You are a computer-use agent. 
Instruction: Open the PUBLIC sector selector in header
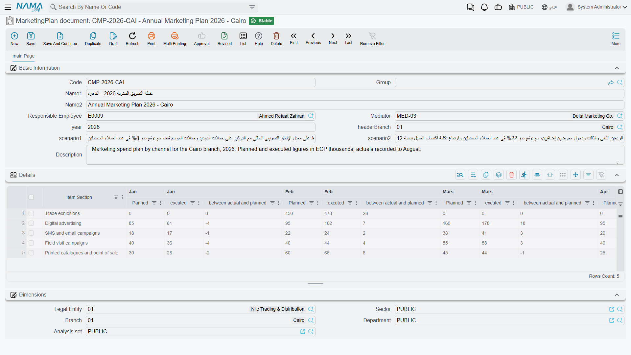pyautogui.click(x=521, y=7)
